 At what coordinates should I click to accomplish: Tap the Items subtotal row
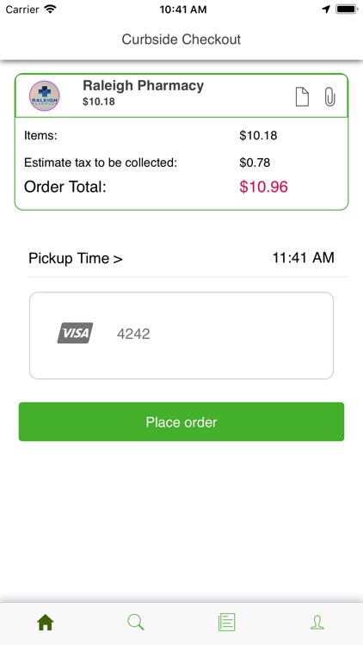click(x=181, y=135)
